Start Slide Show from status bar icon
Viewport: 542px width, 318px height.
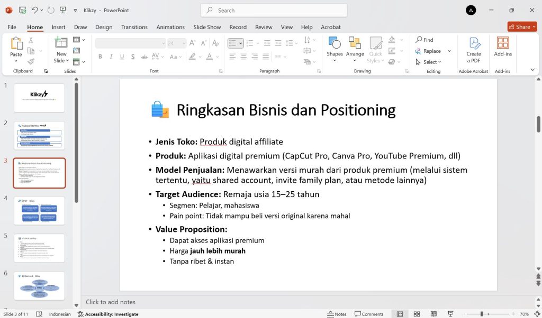(x=450, y=314)
